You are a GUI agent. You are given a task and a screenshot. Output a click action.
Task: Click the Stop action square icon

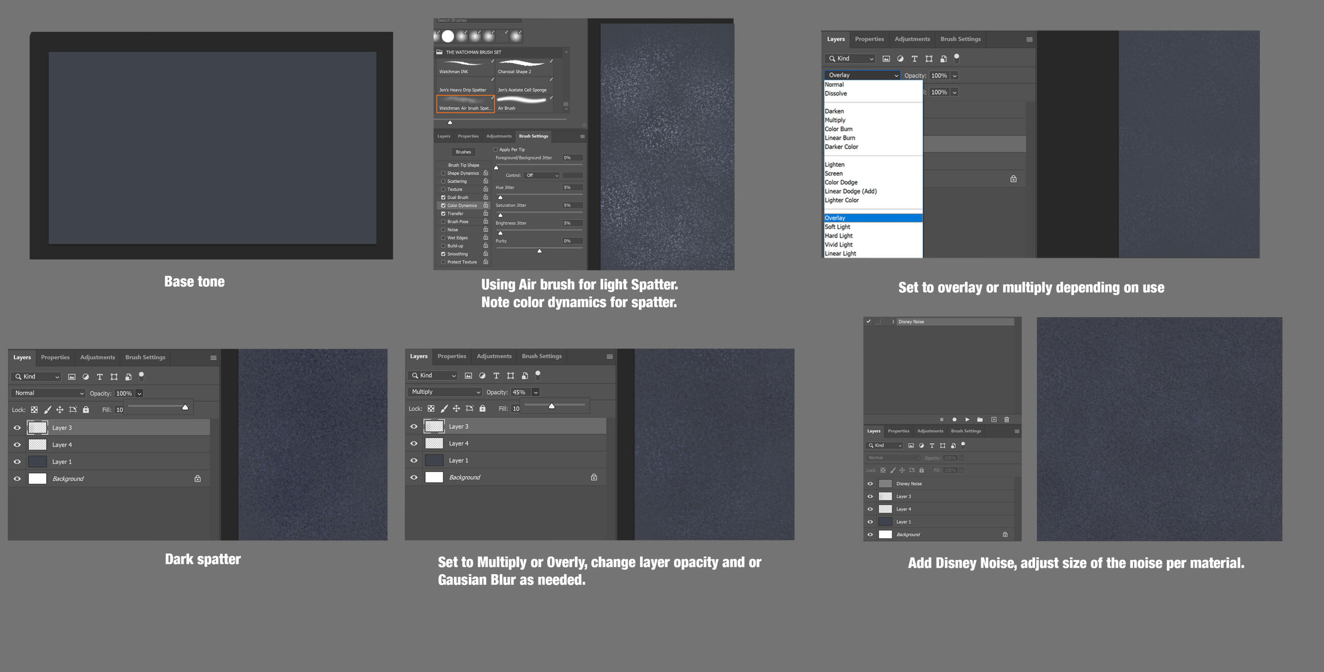[941, 419]
